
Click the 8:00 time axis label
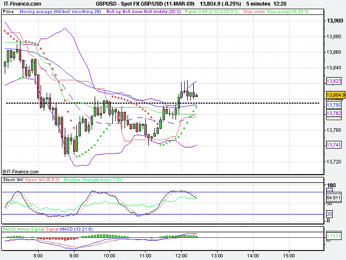click(x=38, y=256)
